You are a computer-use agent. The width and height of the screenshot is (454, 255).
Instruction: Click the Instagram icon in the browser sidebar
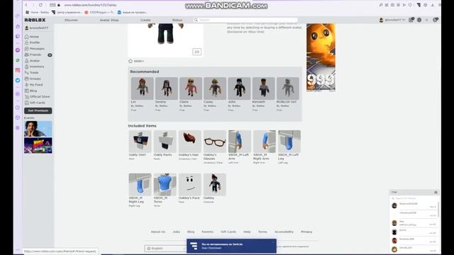pos(18,70)
